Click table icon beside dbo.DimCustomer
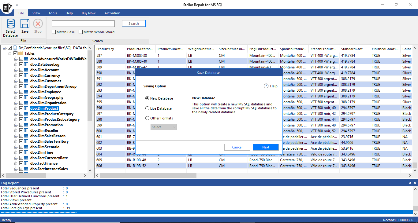 click(26, 81)
